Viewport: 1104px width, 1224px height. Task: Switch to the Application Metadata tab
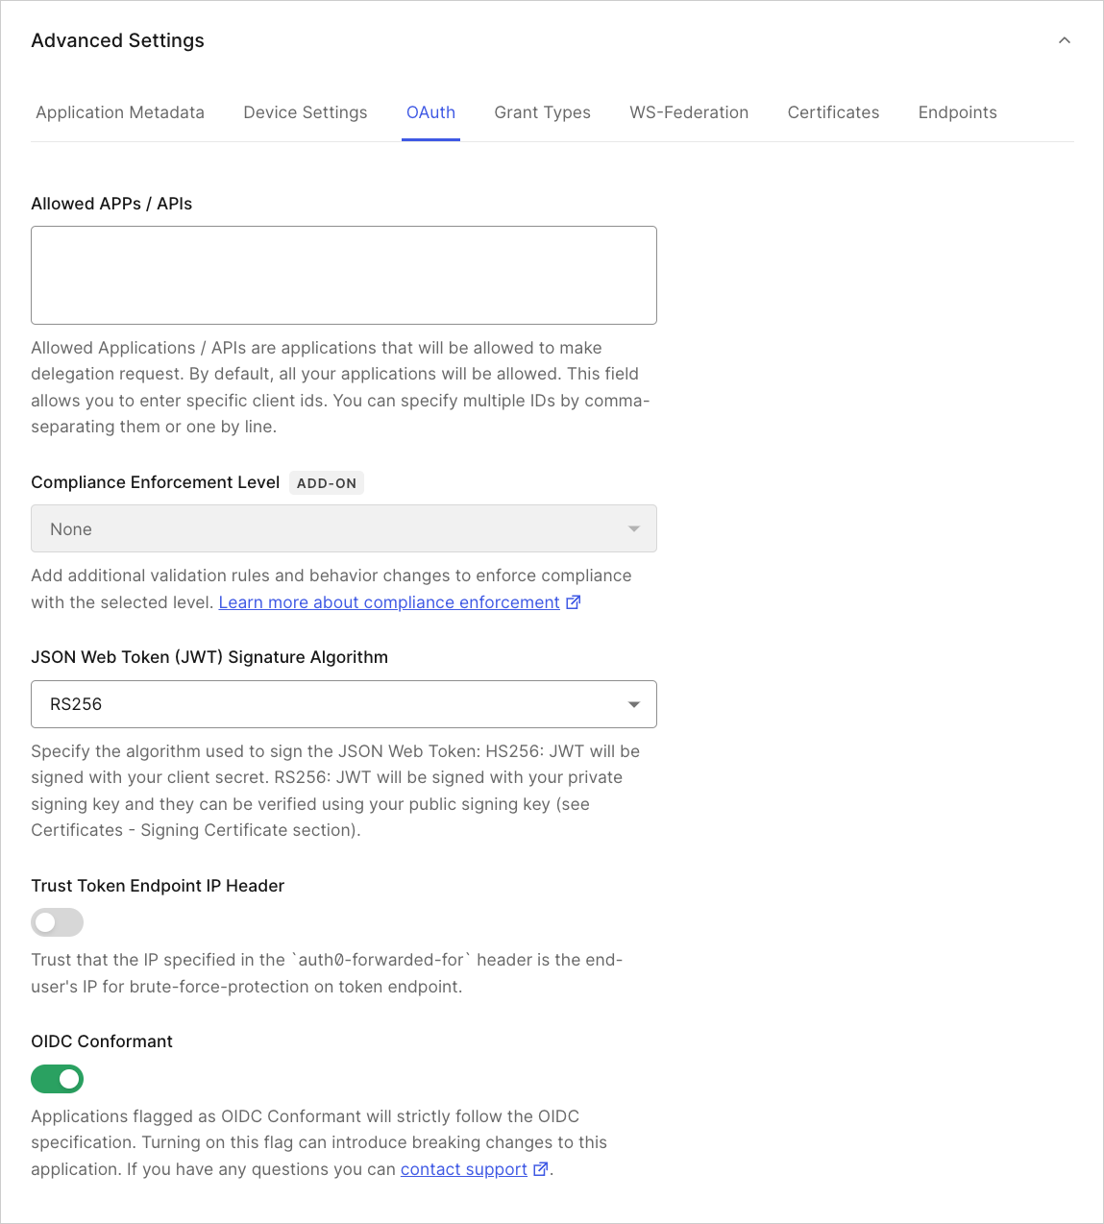119,112
